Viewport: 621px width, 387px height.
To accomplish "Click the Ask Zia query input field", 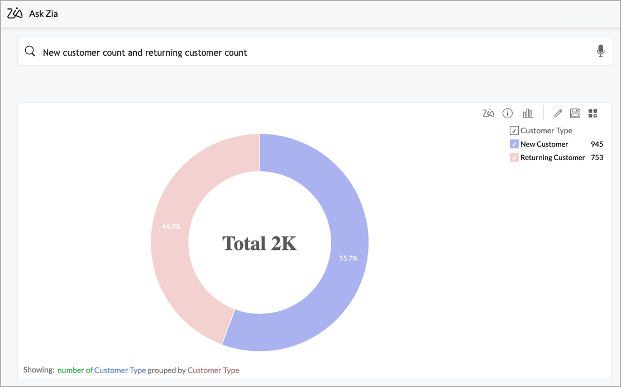I will point(313,52).
